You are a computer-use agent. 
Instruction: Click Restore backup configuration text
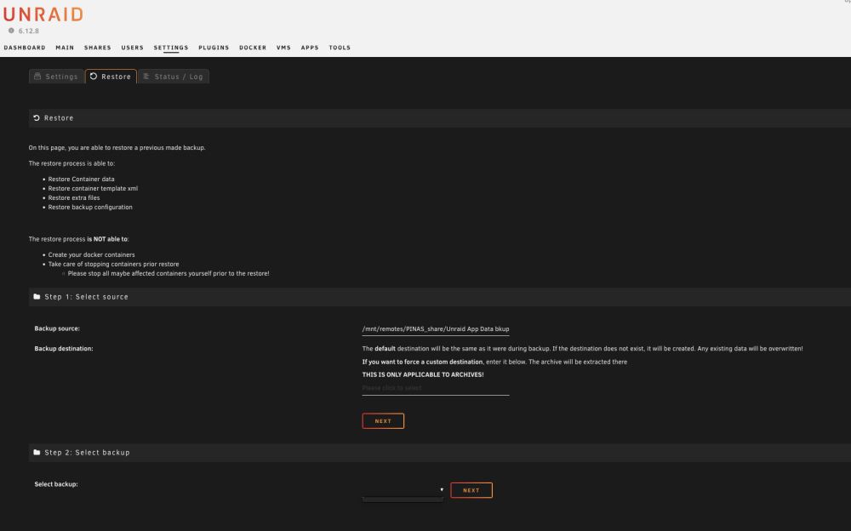(x=90, y=207)
